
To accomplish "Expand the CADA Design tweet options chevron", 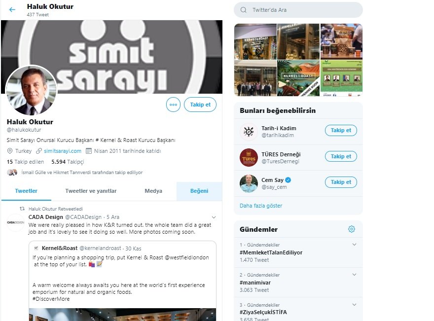I will tap(214, 217).
